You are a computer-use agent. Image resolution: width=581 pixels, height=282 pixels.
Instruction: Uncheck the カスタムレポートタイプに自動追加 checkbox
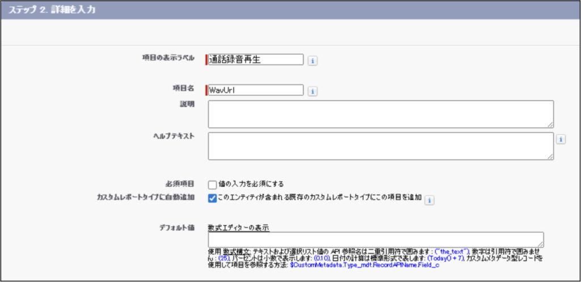212,198
